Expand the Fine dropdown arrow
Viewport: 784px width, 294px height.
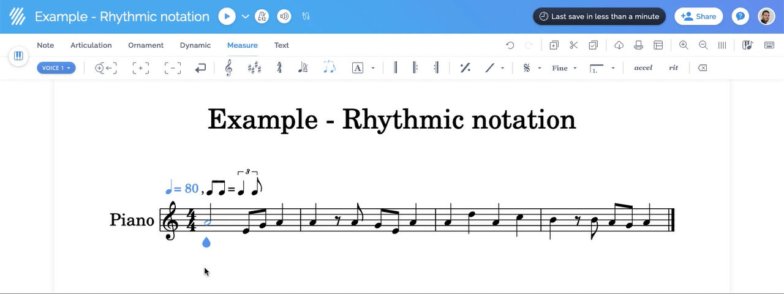(x=575, y=68)
